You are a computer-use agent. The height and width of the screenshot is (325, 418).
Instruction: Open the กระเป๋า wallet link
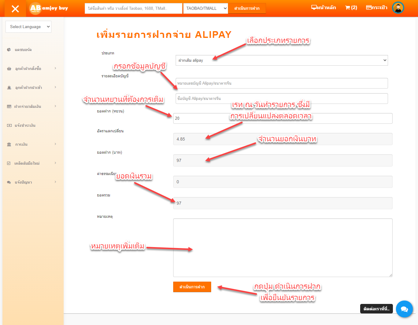(x=377, y=7)
